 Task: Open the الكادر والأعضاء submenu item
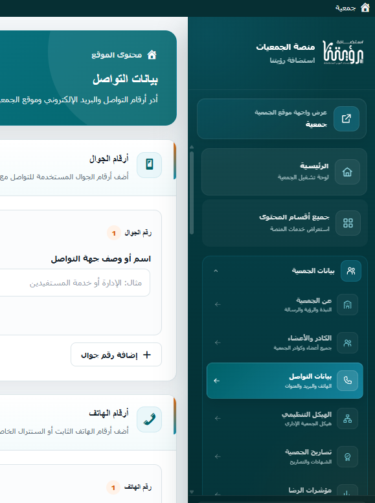click(x=285, y=343)
